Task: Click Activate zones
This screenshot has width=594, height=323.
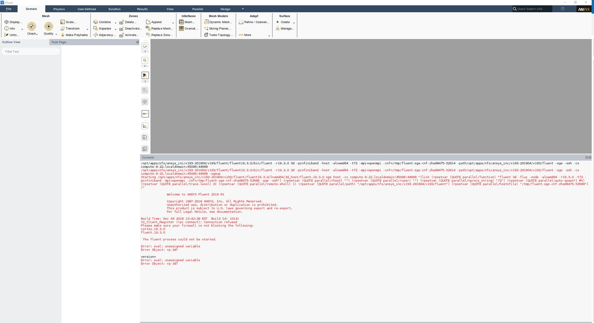Action: coord(129,35)
